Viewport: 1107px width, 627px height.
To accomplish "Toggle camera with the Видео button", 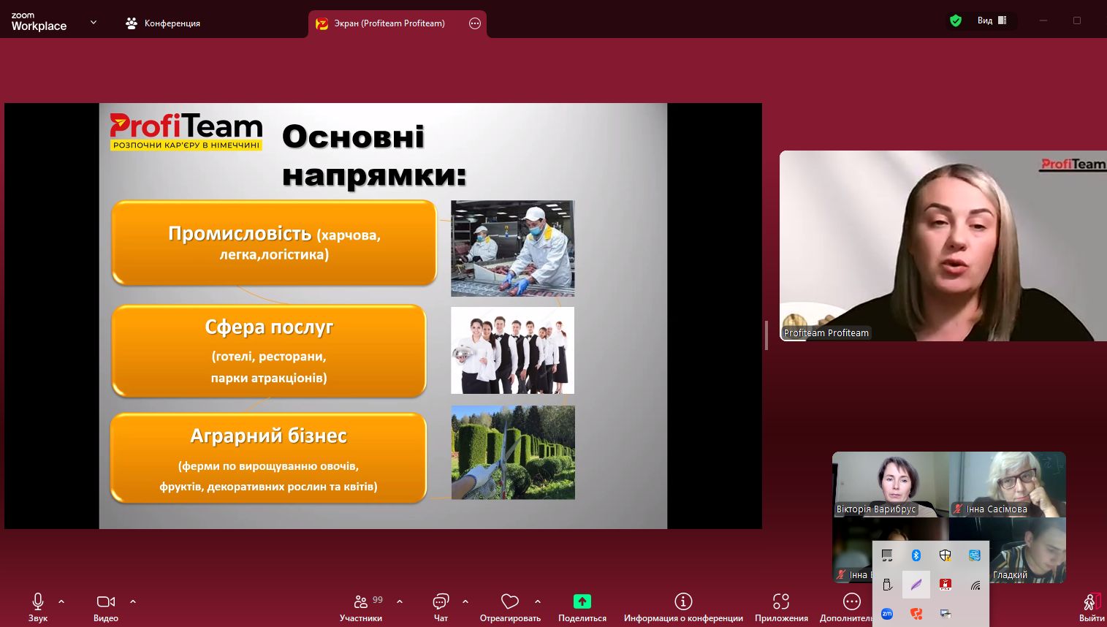I will pos(106,607).
